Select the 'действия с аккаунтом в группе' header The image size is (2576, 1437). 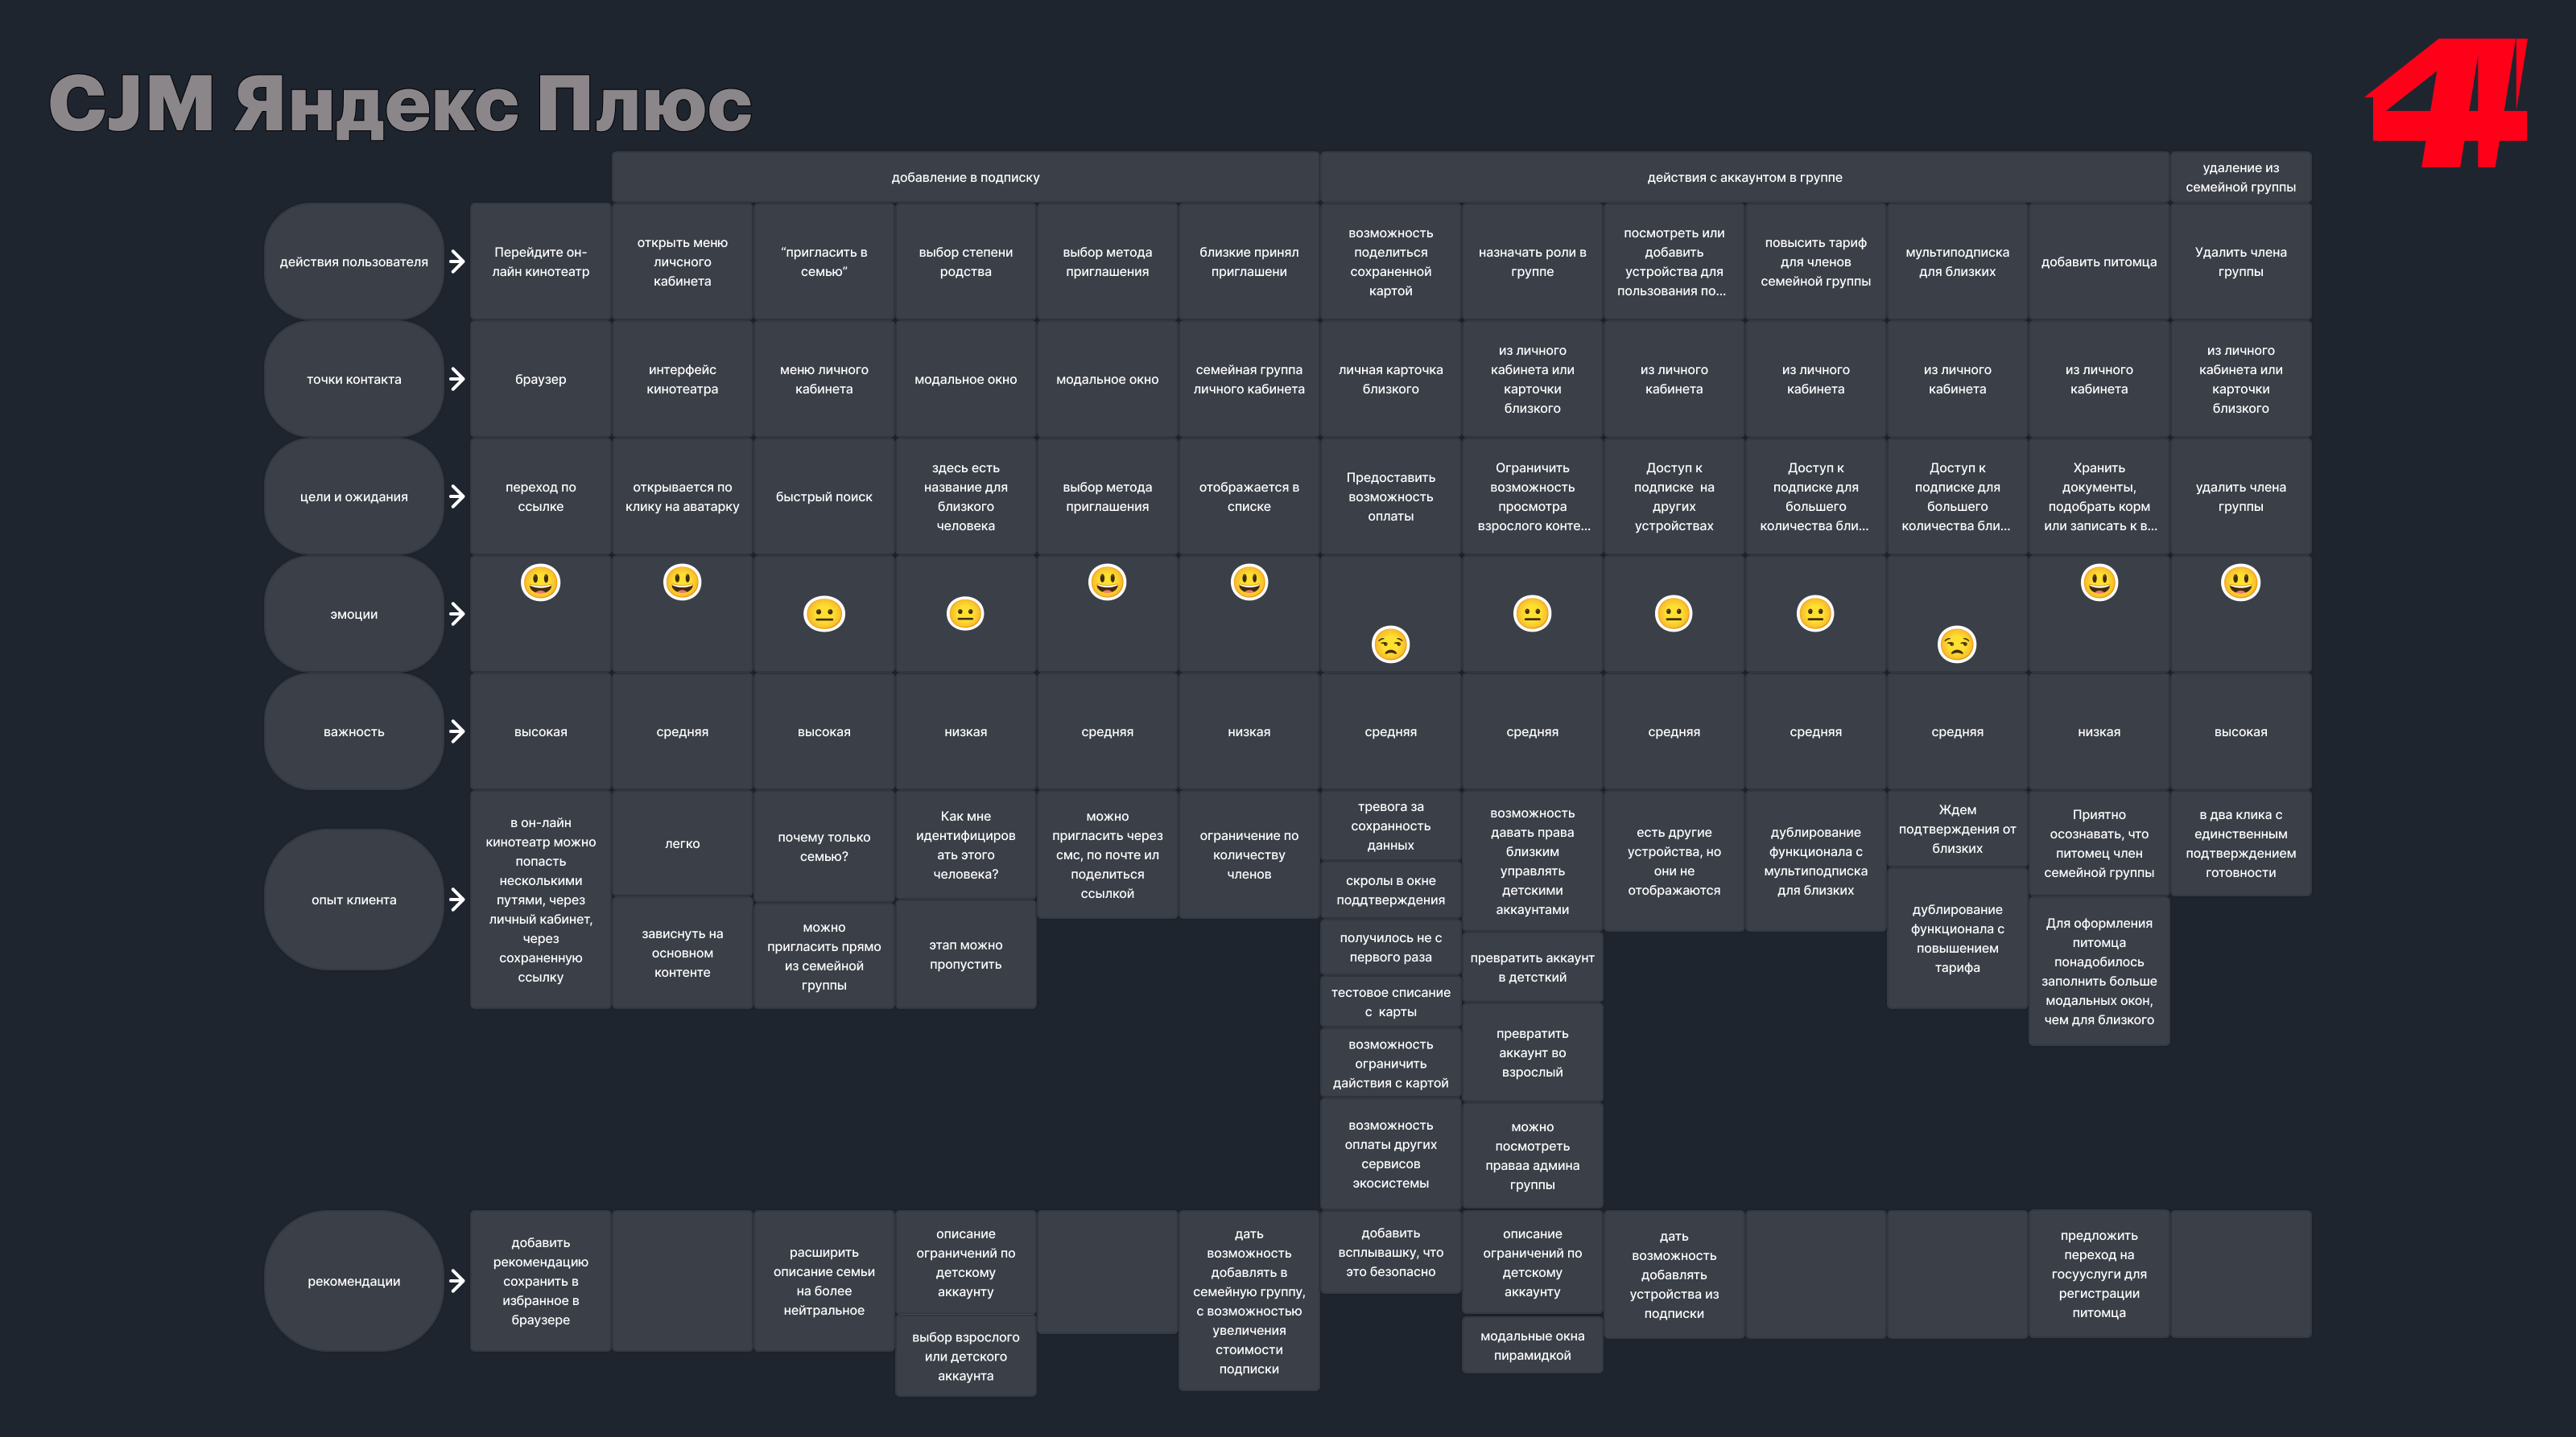pos(1744,177)
